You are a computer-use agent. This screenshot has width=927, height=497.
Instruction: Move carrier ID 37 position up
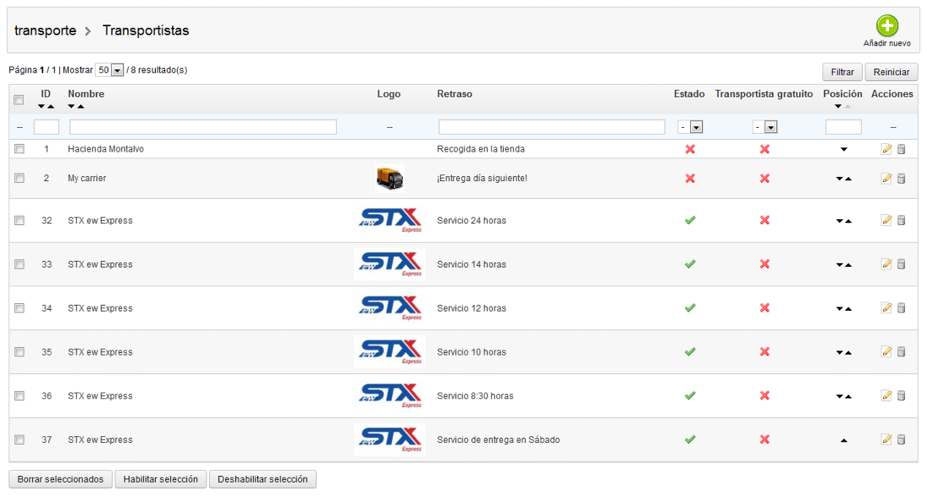click(x=844, y=441)
